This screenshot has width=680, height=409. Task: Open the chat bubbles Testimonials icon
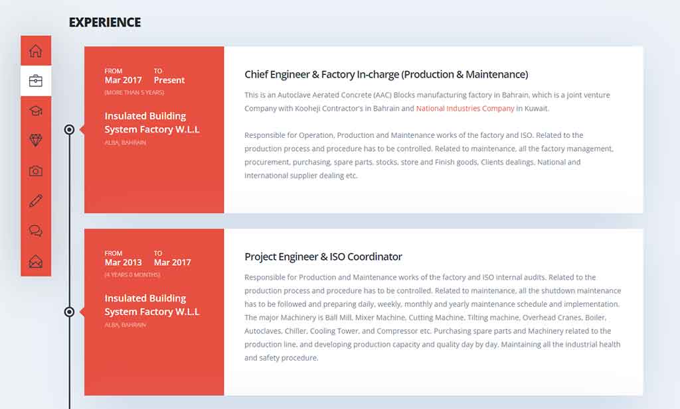pos(36,231)
